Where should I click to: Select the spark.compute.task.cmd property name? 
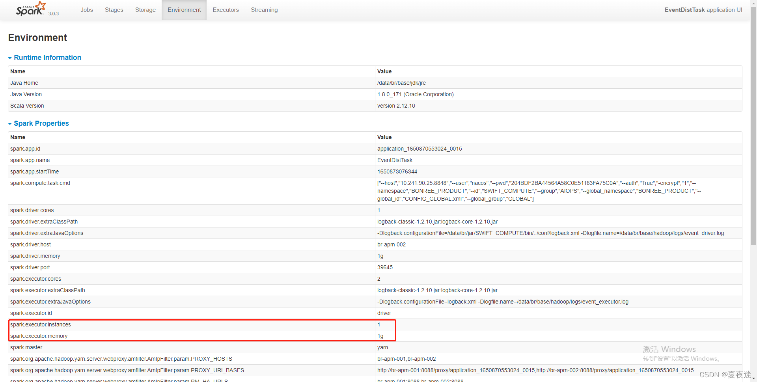click(x=40, y=183)
